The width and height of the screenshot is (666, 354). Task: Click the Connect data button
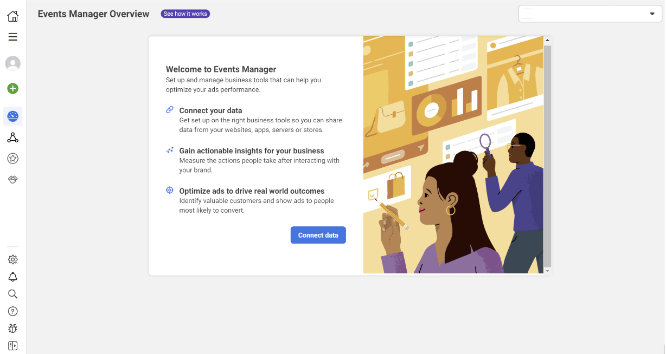(x=318, y=235)
